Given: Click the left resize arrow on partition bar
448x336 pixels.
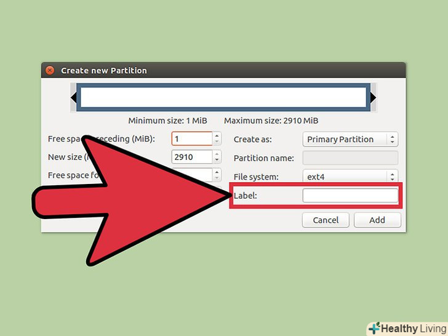Looking at the screenshot, I should (73, 98).
